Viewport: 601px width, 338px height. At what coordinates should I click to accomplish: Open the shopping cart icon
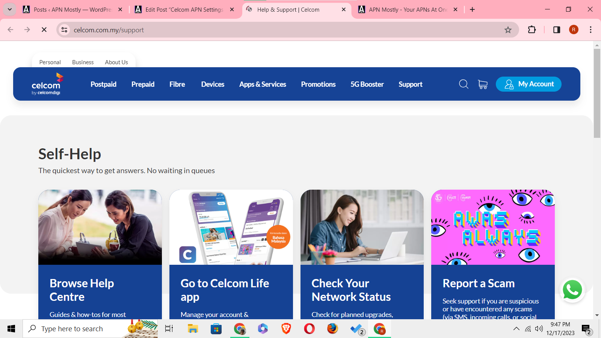(483, 84)
